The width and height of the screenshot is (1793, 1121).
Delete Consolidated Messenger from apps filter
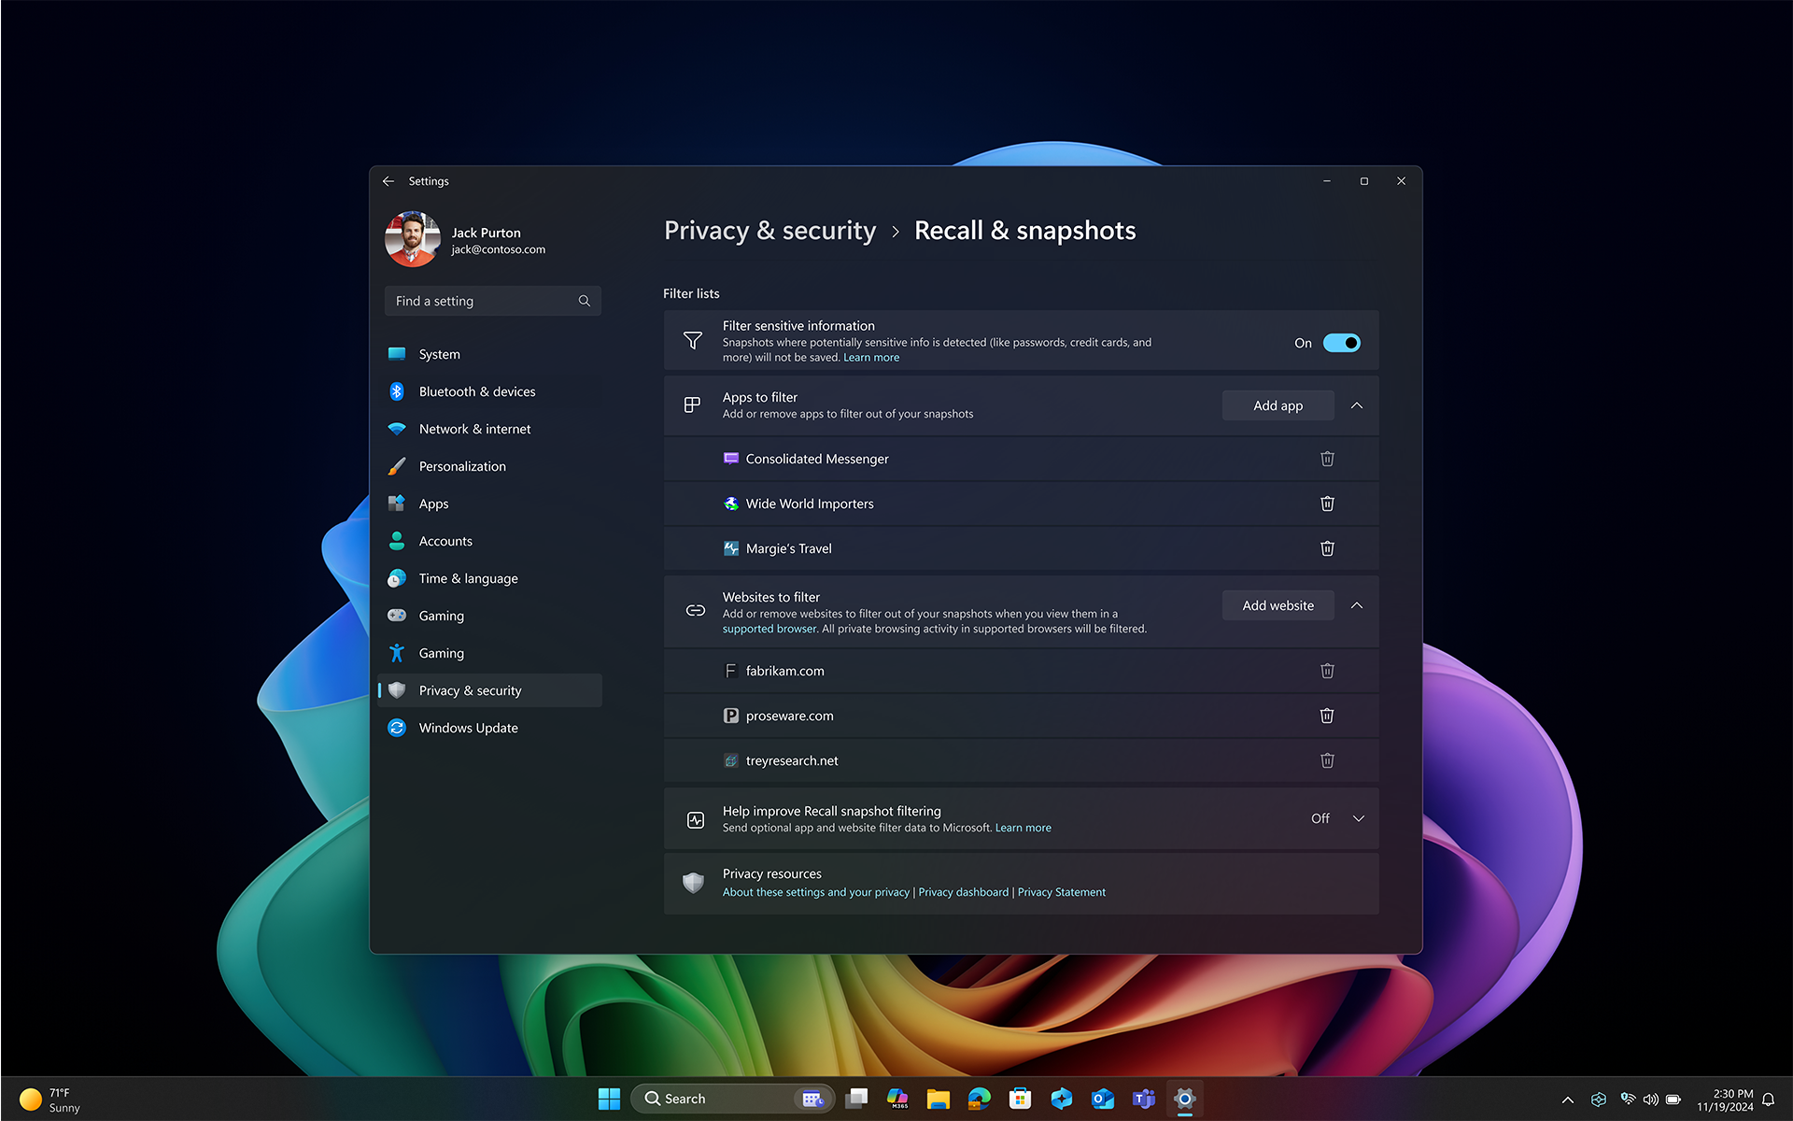coord(1327,459)
